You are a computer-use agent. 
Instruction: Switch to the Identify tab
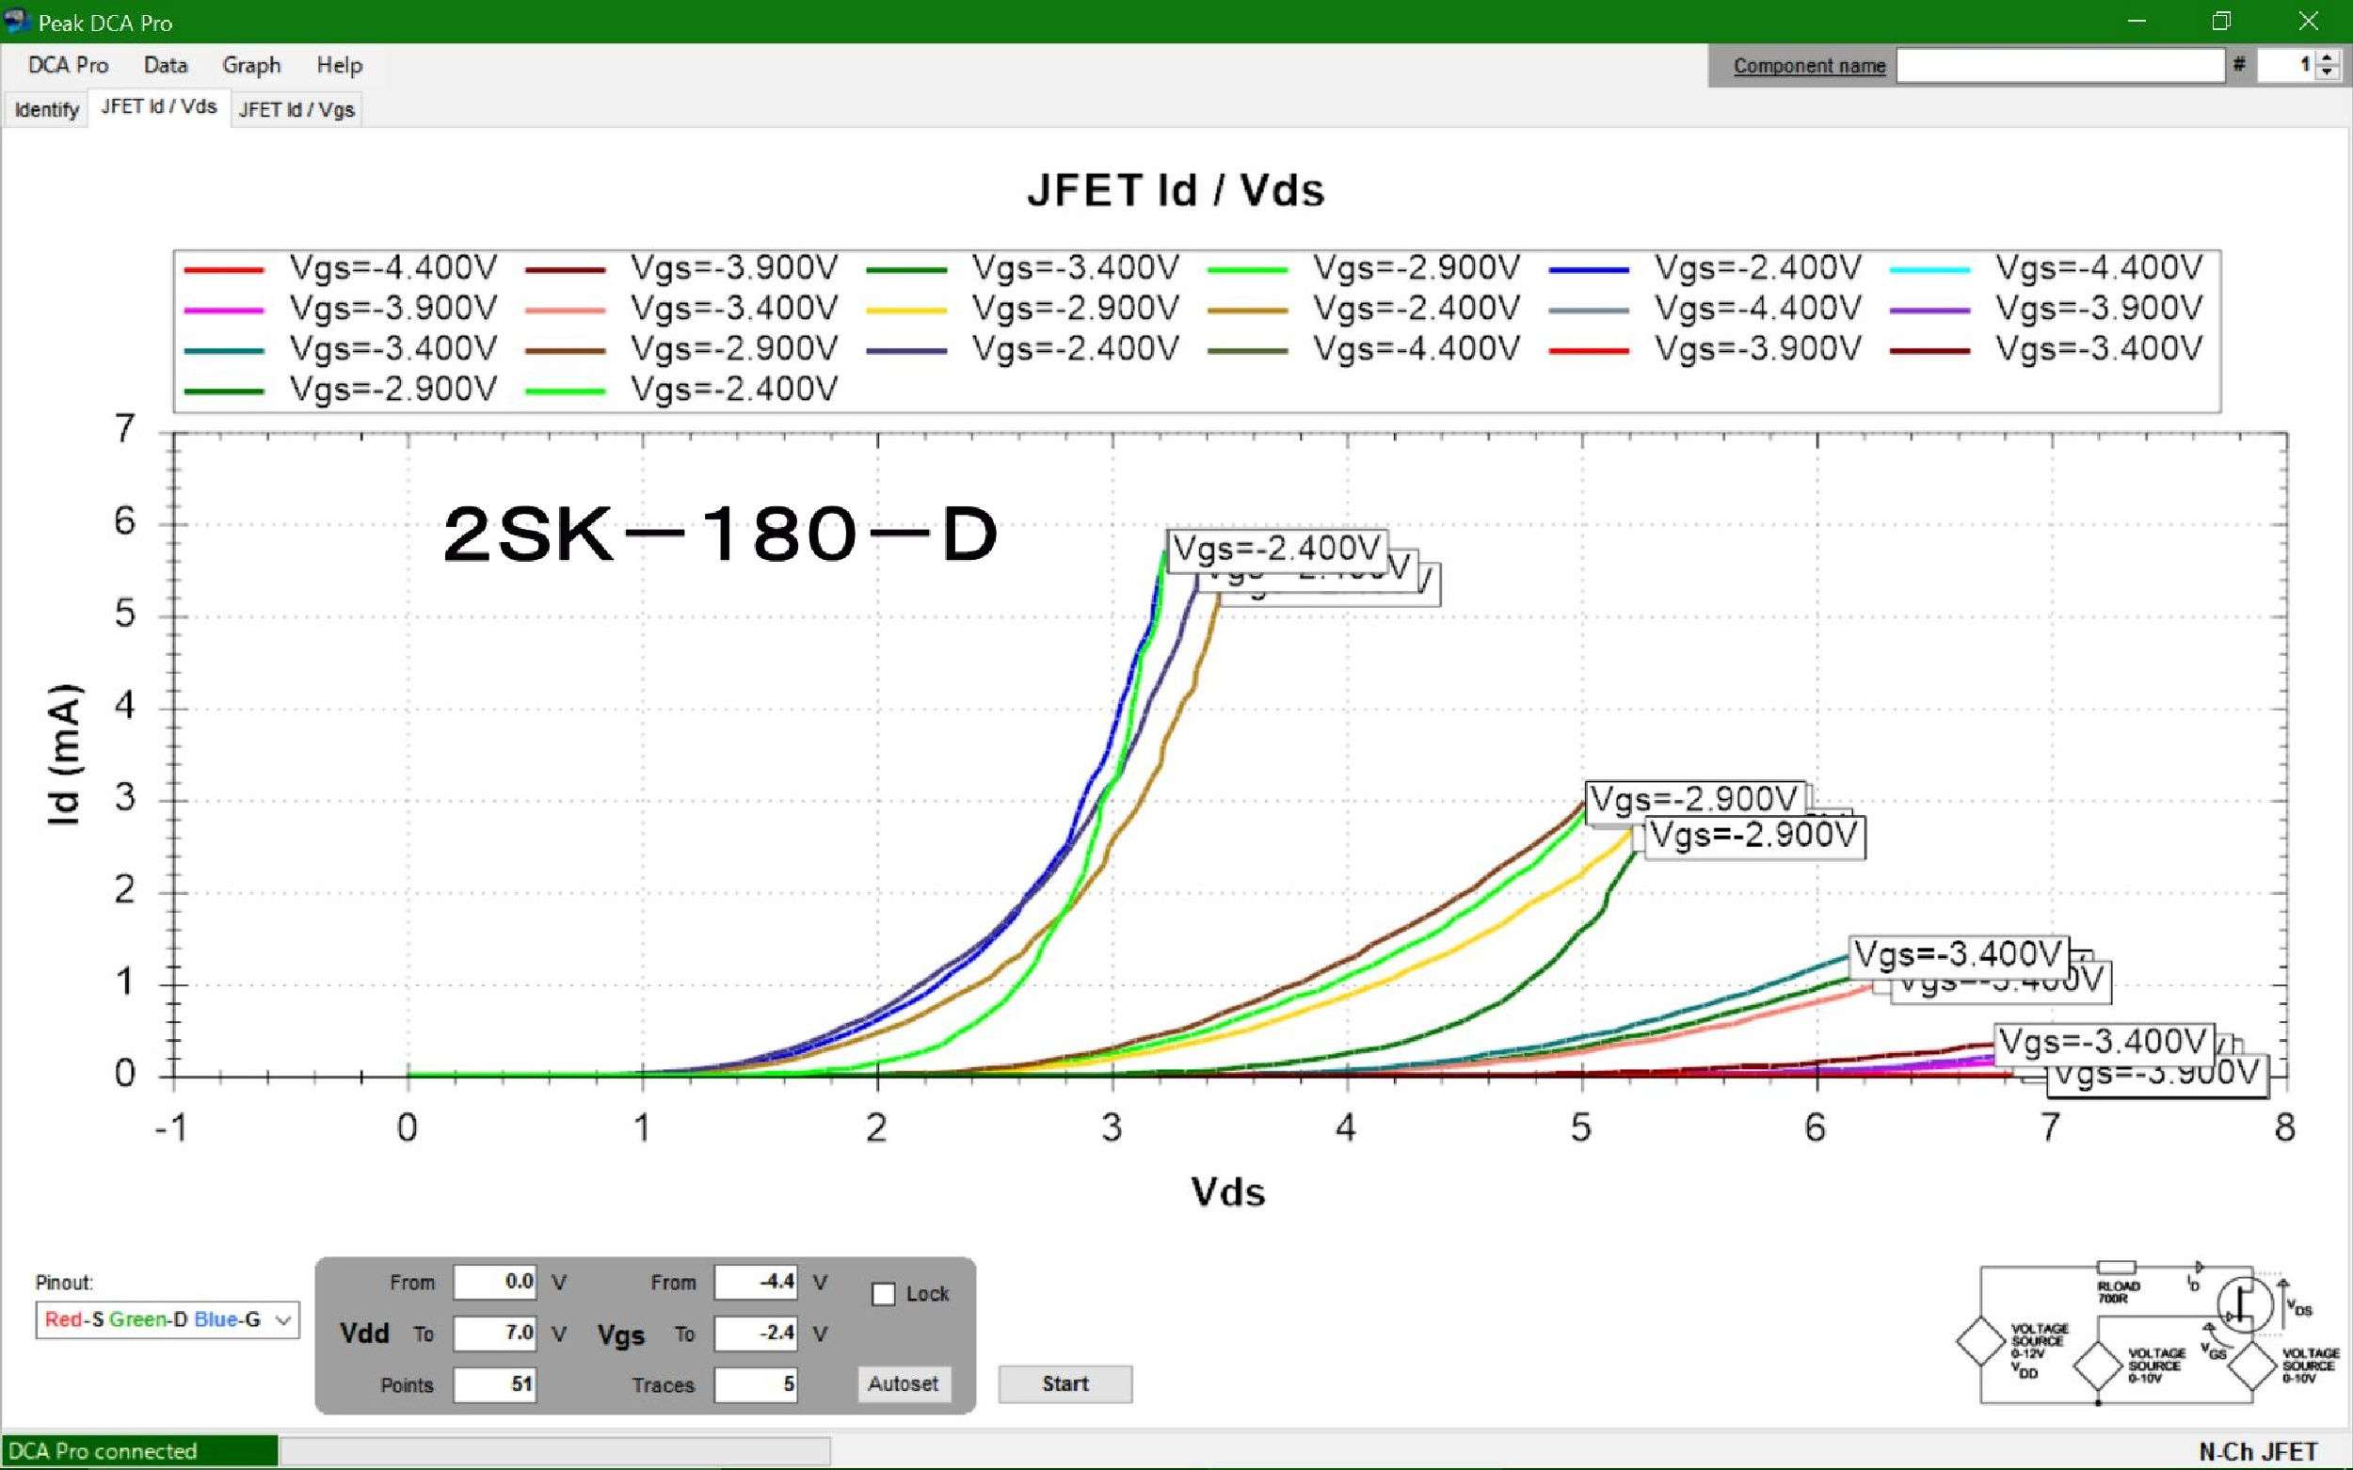tap(46, 110)
